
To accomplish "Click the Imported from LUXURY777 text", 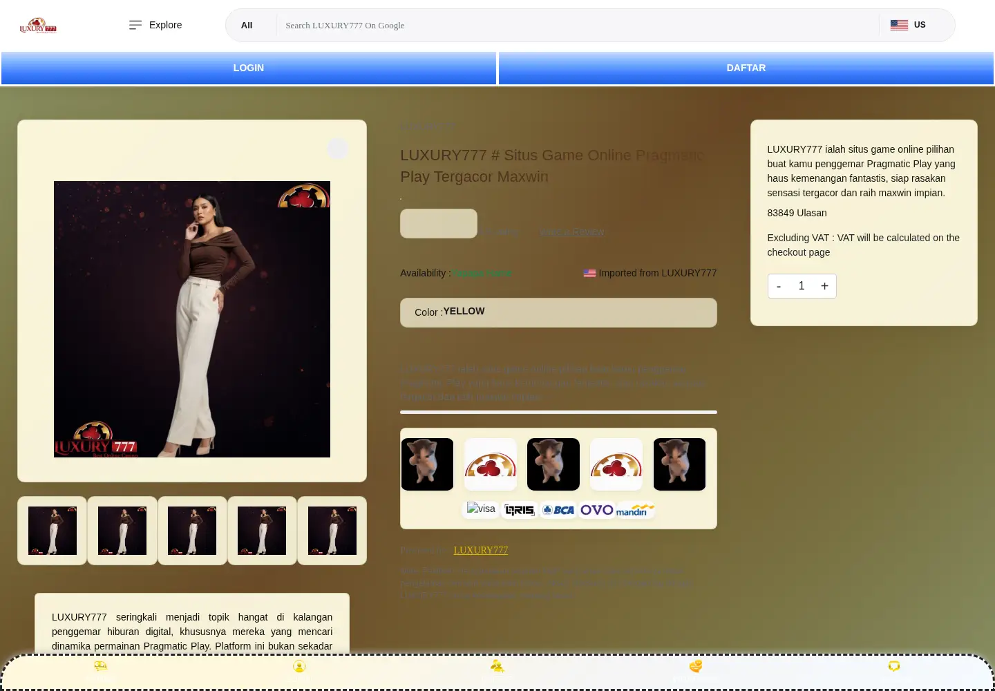I will click(x=657, y=273).
